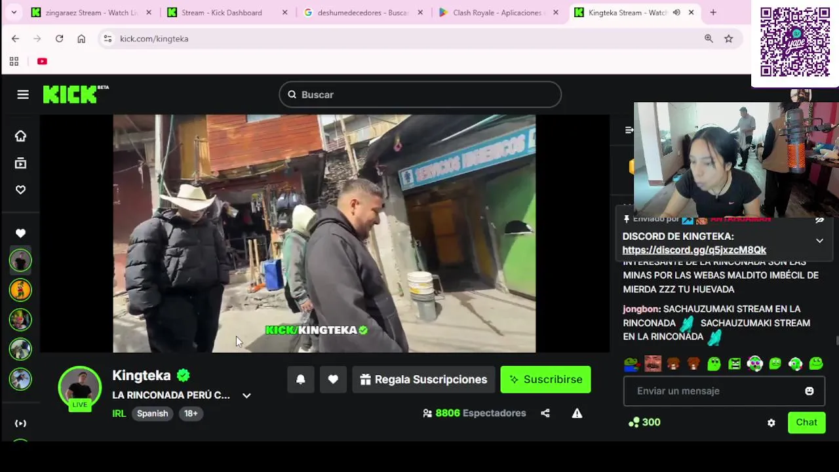Open the first followed channel avatar
Viewport: 839px width, 472px height.
tap(20, 261)
